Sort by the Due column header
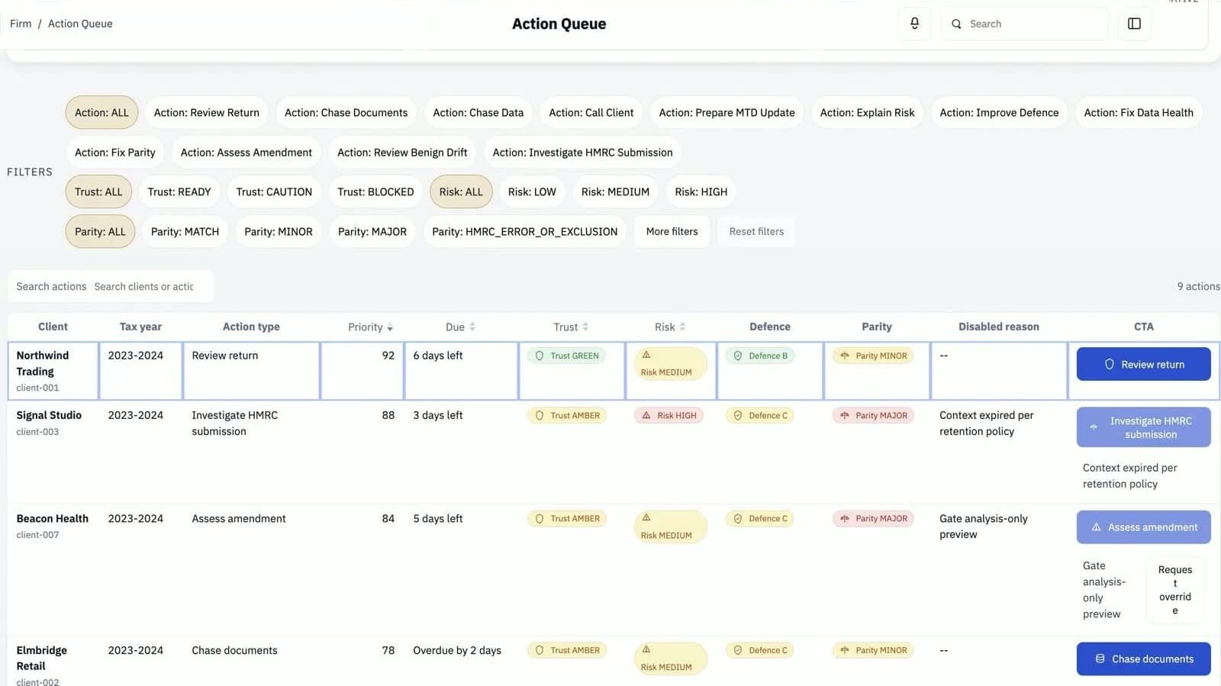Image resolution: width=1221 pixels, height=686 pixels. pyautogui.click(x=460, y=327)
